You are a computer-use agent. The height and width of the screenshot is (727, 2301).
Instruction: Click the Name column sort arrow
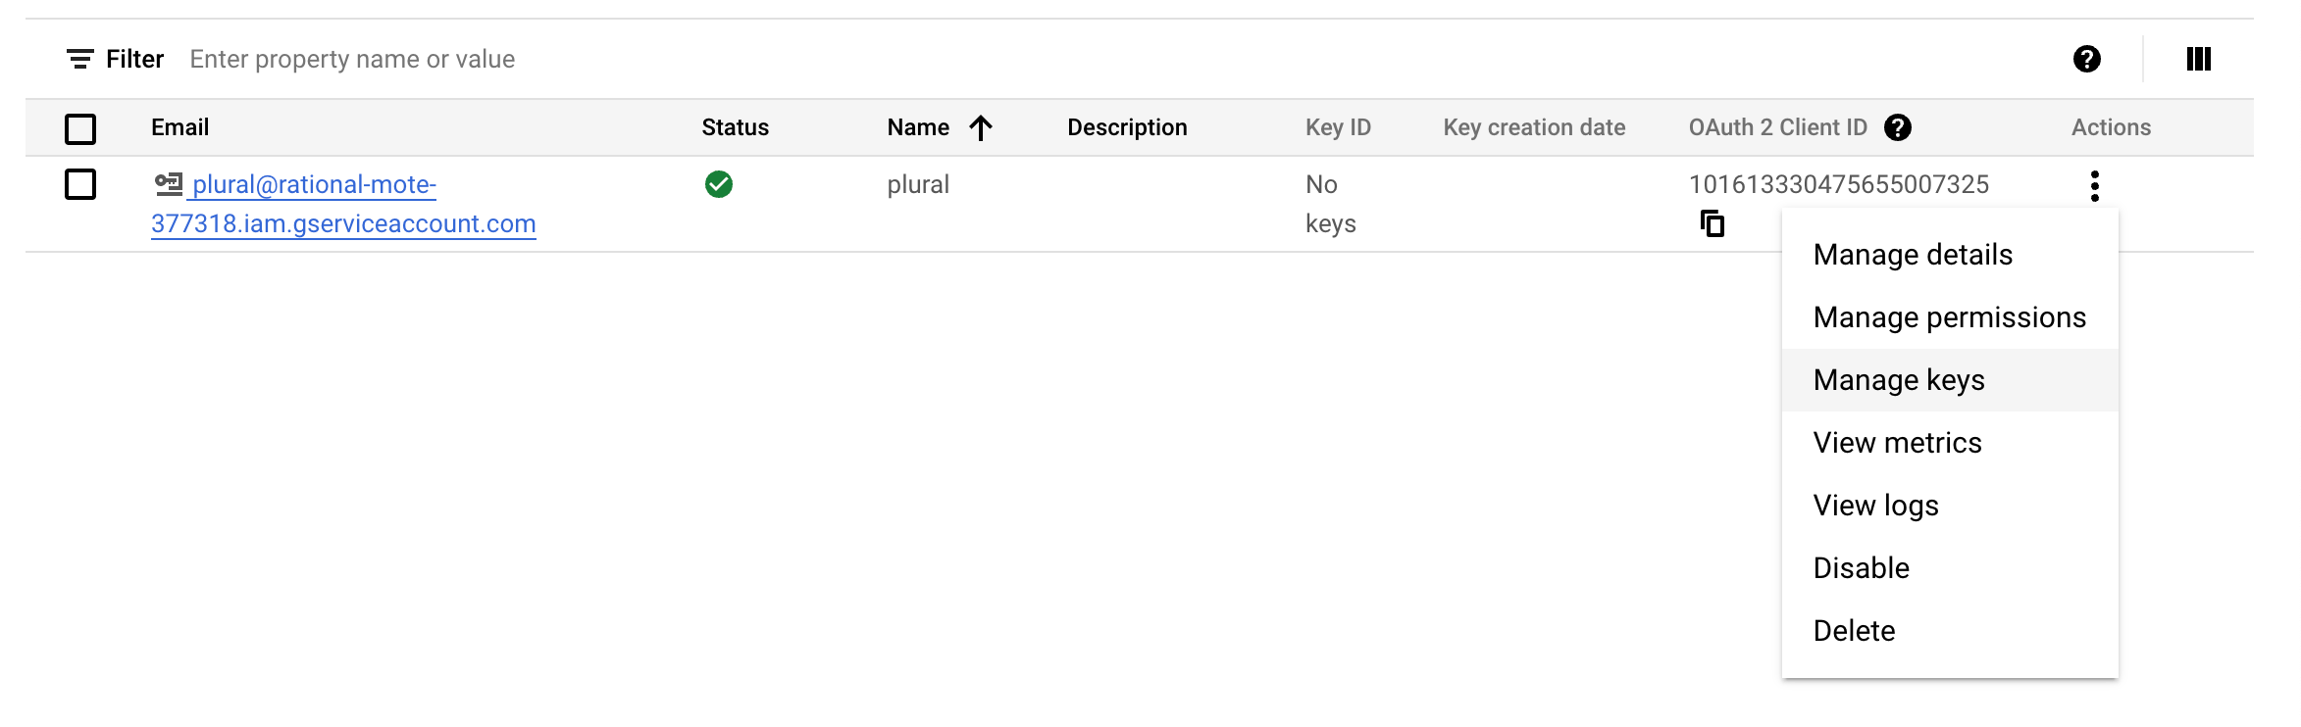click(981, 127)
